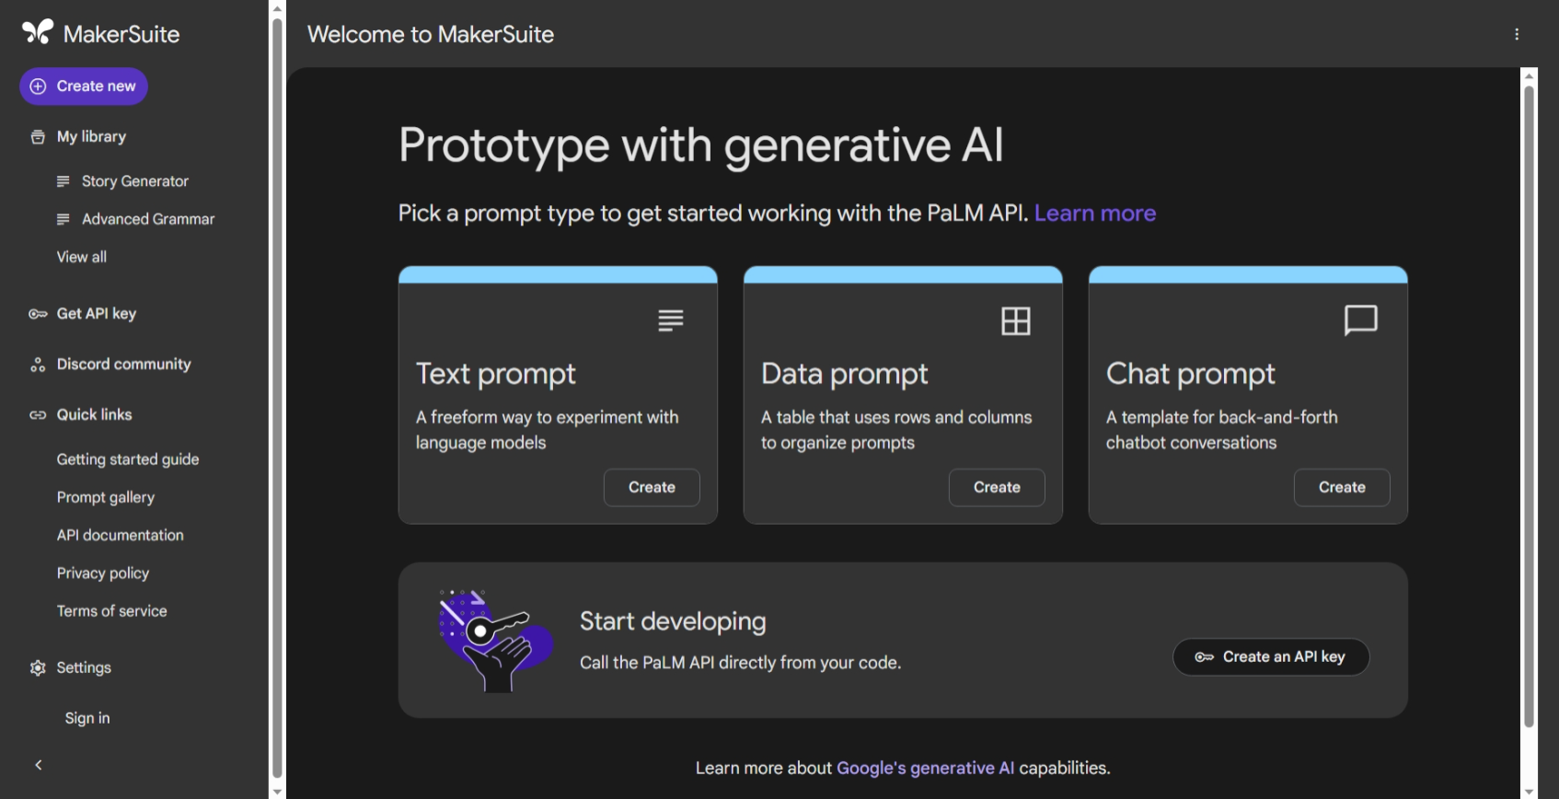Click the key icon beside Get API key
1559x799 pixels.
(x=38, y=314)
